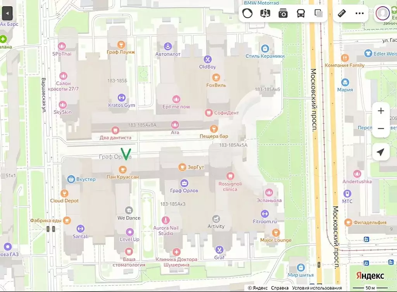Viewport: 397px width, 292px height.
Task: Click the © Яндекс copyright link
Action: (257, 288)
